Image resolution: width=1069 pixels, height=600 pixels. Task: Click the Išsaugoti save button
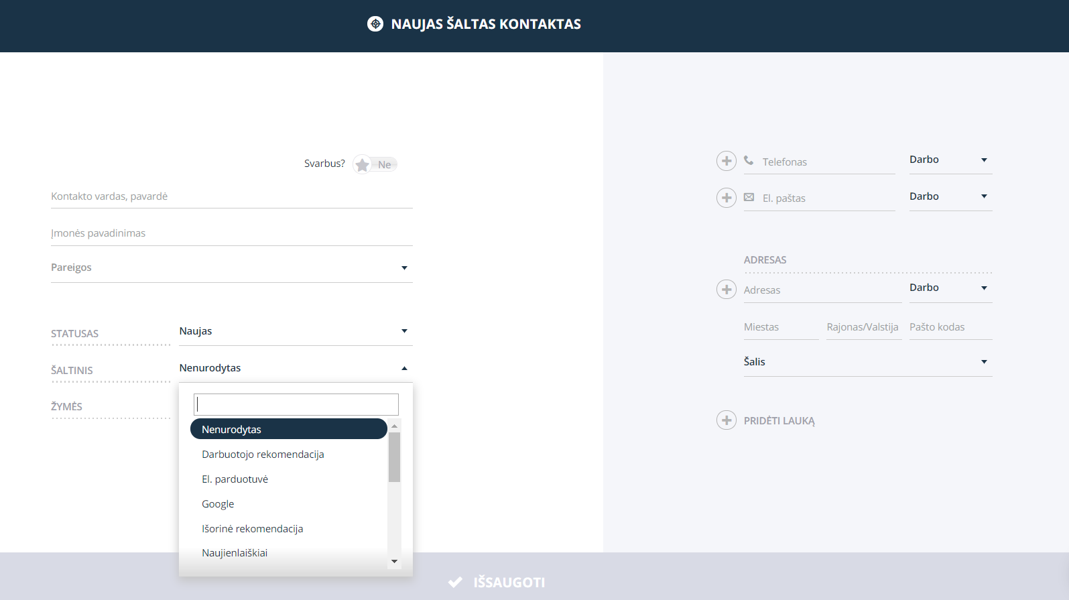coord(496,582)
